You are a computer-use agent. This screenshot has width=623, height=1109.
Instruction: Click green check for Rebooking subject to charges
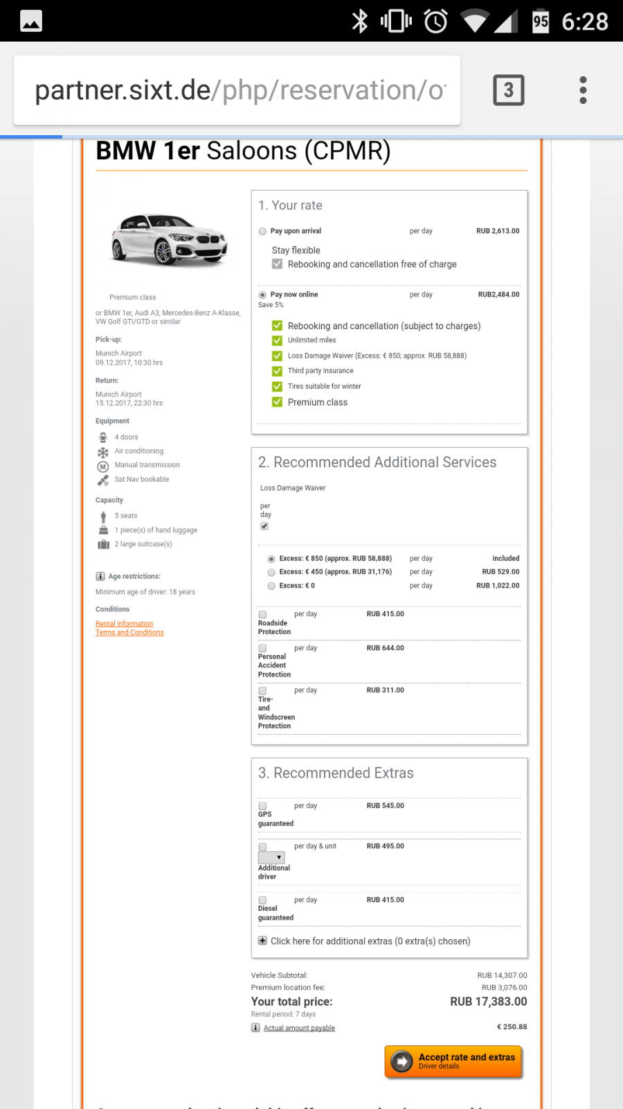tap(277, 326)
